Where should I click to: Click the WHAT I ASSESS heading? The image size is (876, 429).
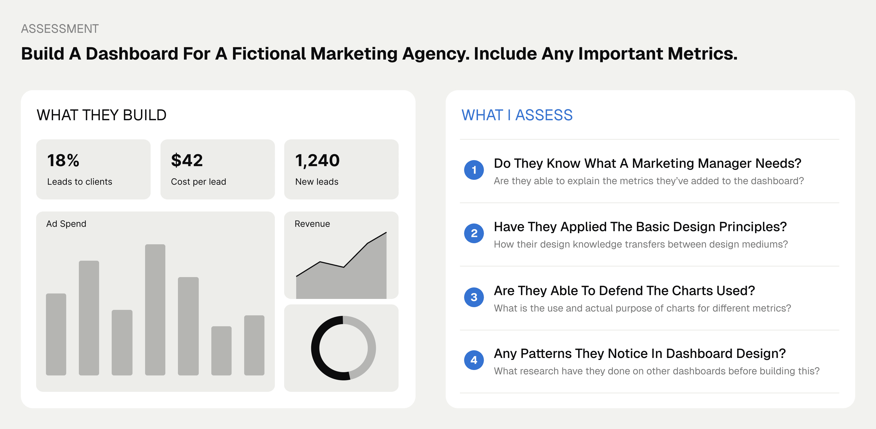(x=517, y=115)
